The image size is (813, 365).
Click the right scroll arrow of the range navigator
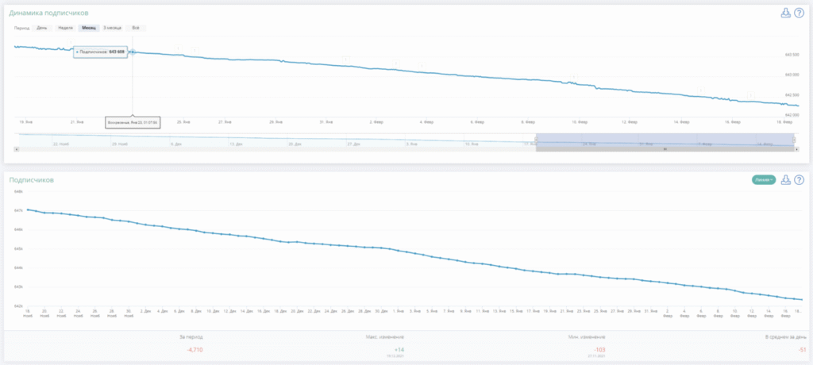(x=796, y=149)
